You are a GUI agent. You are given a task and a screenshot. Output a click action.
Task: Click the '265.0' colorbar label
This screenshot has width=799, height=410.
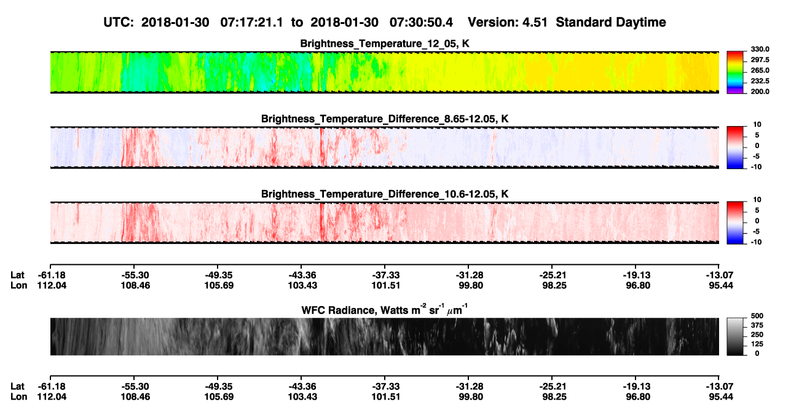(x=760, y=71)
